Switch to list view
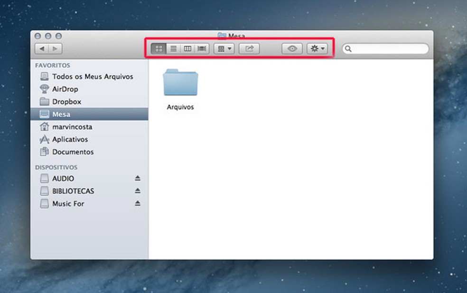467x293 pixels. (x=173, y=48)
